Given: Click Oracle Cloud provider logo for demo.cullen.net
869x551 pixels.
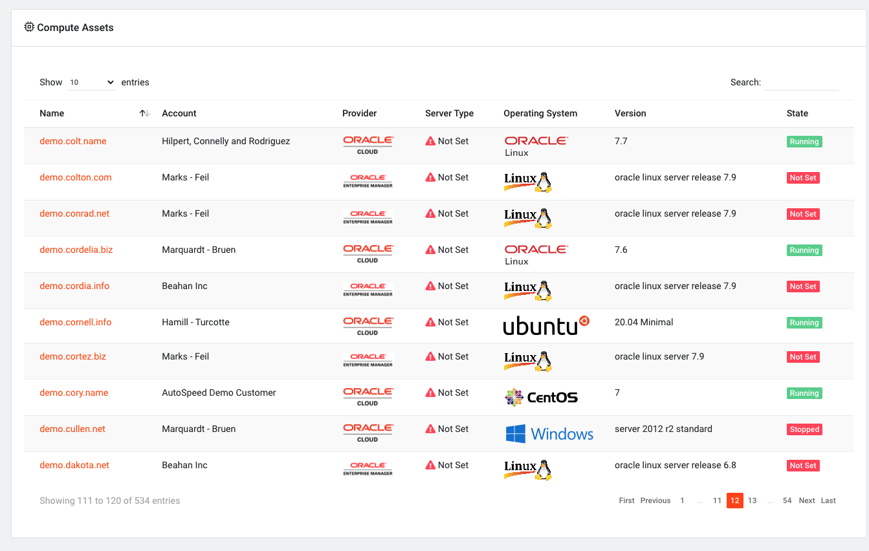Looking at the screenshot, I should [x=368, y=433].
